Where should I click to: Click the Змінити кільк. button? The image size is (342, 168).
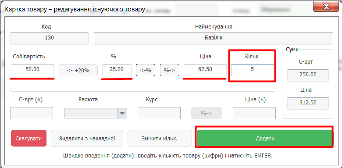click(159, 138)
